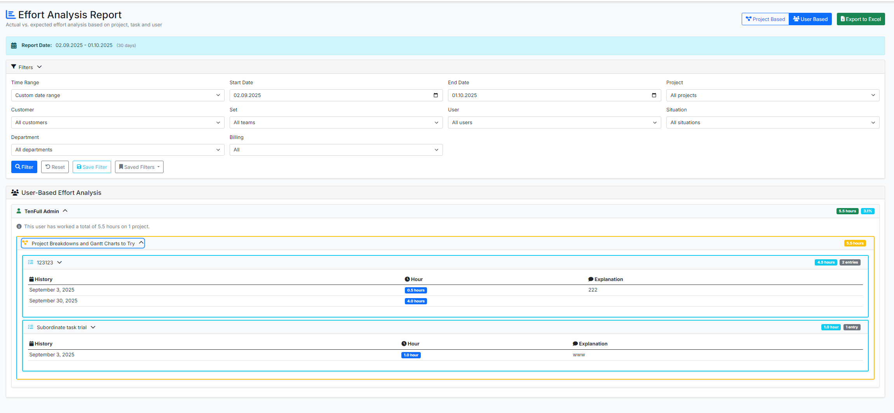Collapse Project Breakdowns and Gantt Charts to Try
This screenshot has height=413, width=894.
pos(141,243)
